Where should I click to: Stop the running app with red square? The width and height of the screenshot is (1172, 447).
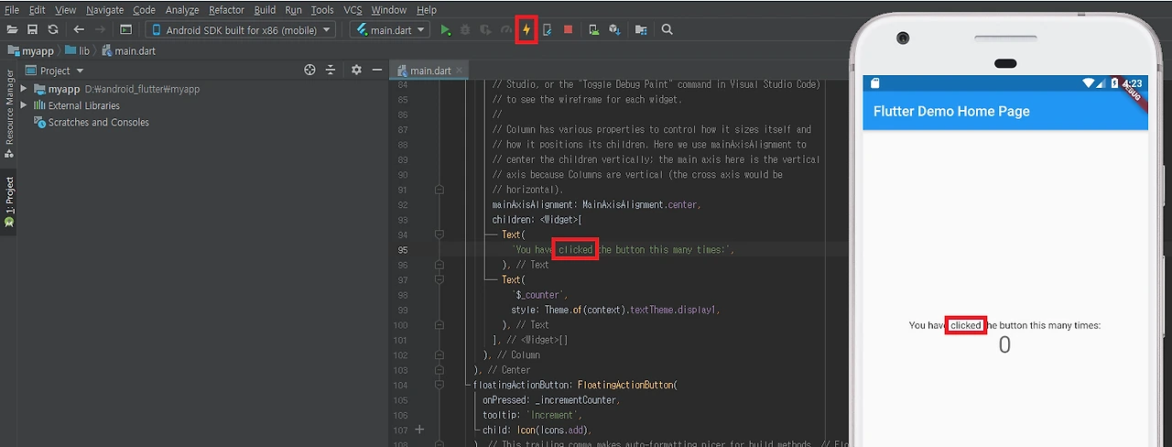[x=568, y=30]
